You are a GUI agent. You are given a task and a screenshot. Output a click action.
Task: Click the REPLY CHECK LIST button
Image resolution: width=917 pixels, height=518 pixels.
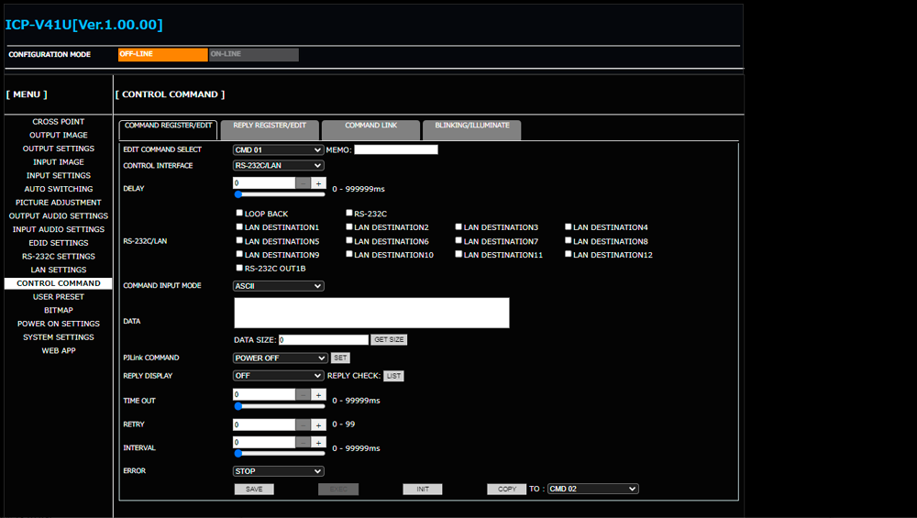pyautogui.click(x=393, y=376)
